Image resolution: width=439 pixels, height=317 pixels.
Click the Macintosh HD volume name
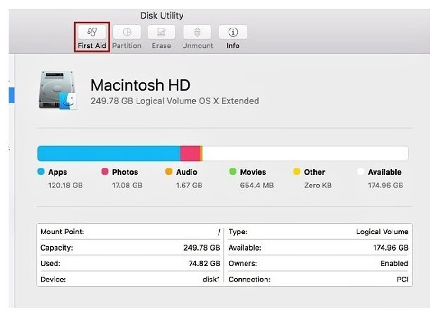coord(140,85)
